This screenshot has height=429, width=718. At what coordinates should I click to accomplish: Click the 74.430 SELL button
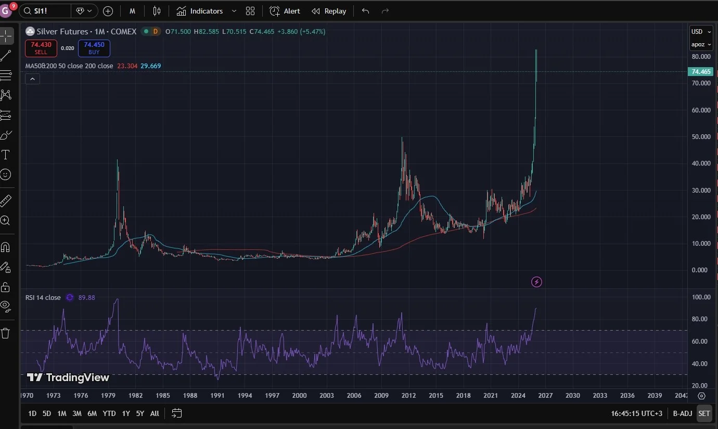(41, 48)
